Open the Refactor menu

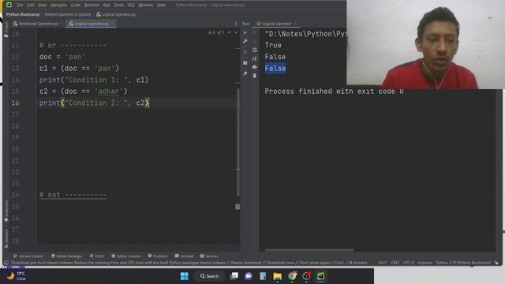coord(92,5)
